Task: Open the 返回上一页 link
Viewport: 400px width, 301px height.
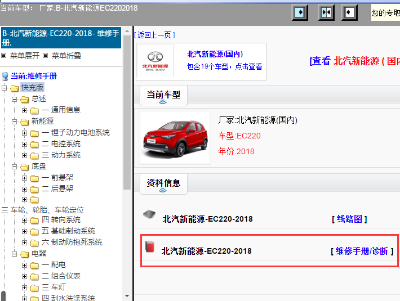Action: click(154, 35)
